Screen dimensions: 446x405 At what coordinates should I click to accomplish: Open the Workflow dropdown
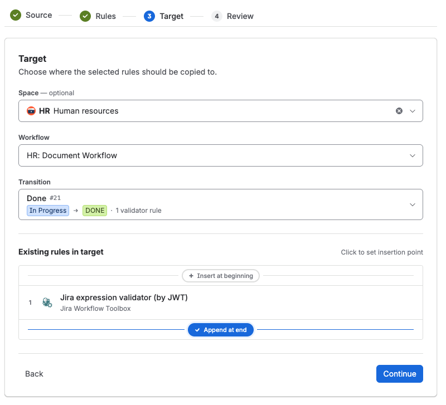[221, 155]
